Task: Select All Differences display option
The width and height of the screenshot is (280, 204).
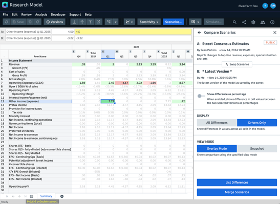Action: (x=217, y=123)
